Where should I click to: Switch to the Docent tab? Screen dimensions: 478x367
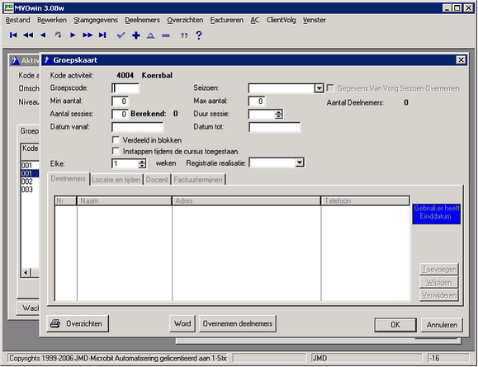point(157,180)
